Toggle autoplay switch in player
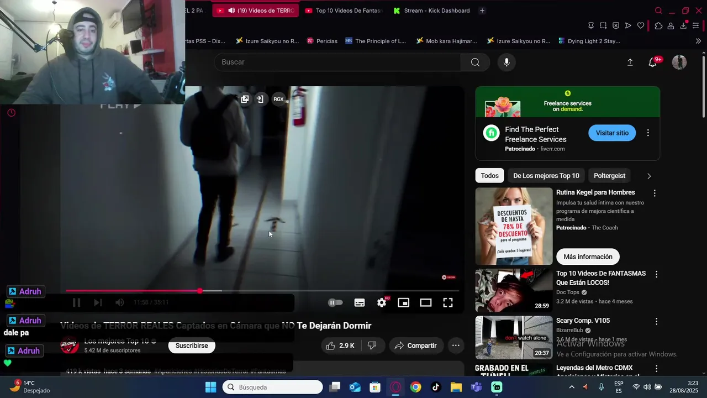Image resolution: width=707 pixels, height=398 pixels. [335, 302]
